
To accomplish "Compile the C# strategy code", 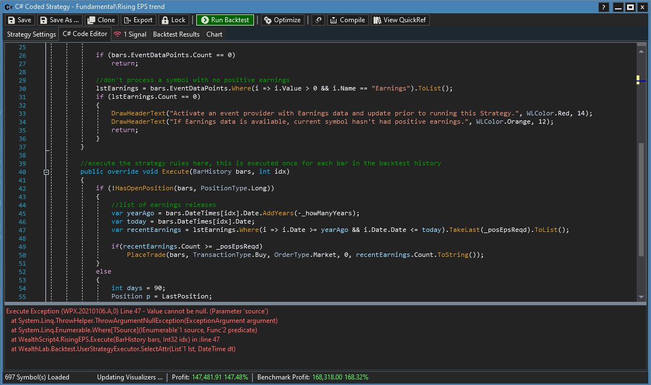I will pos(347,20).
